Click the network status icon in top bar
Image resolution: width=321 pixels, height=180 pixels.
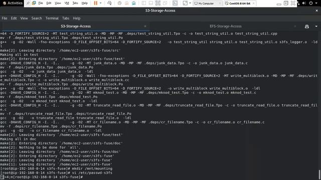pyautogui.click(x=298, y=3)
